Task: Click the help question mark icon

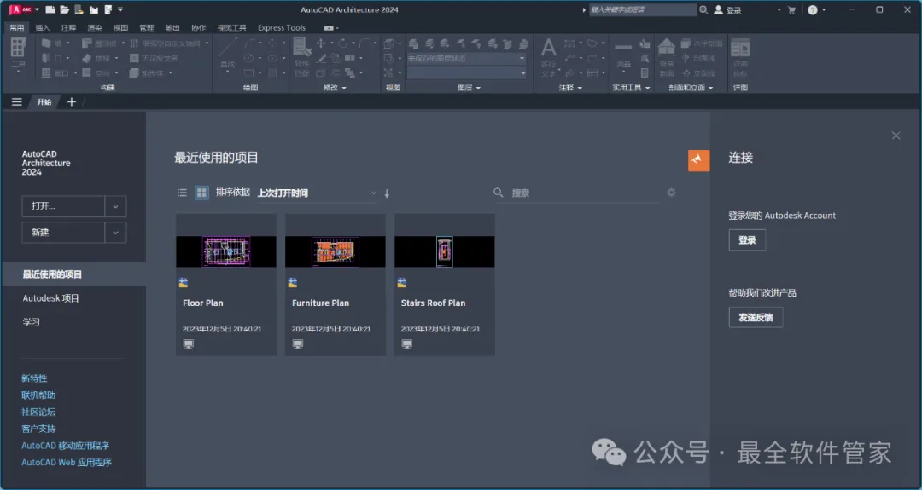Action: pos(813,9)
